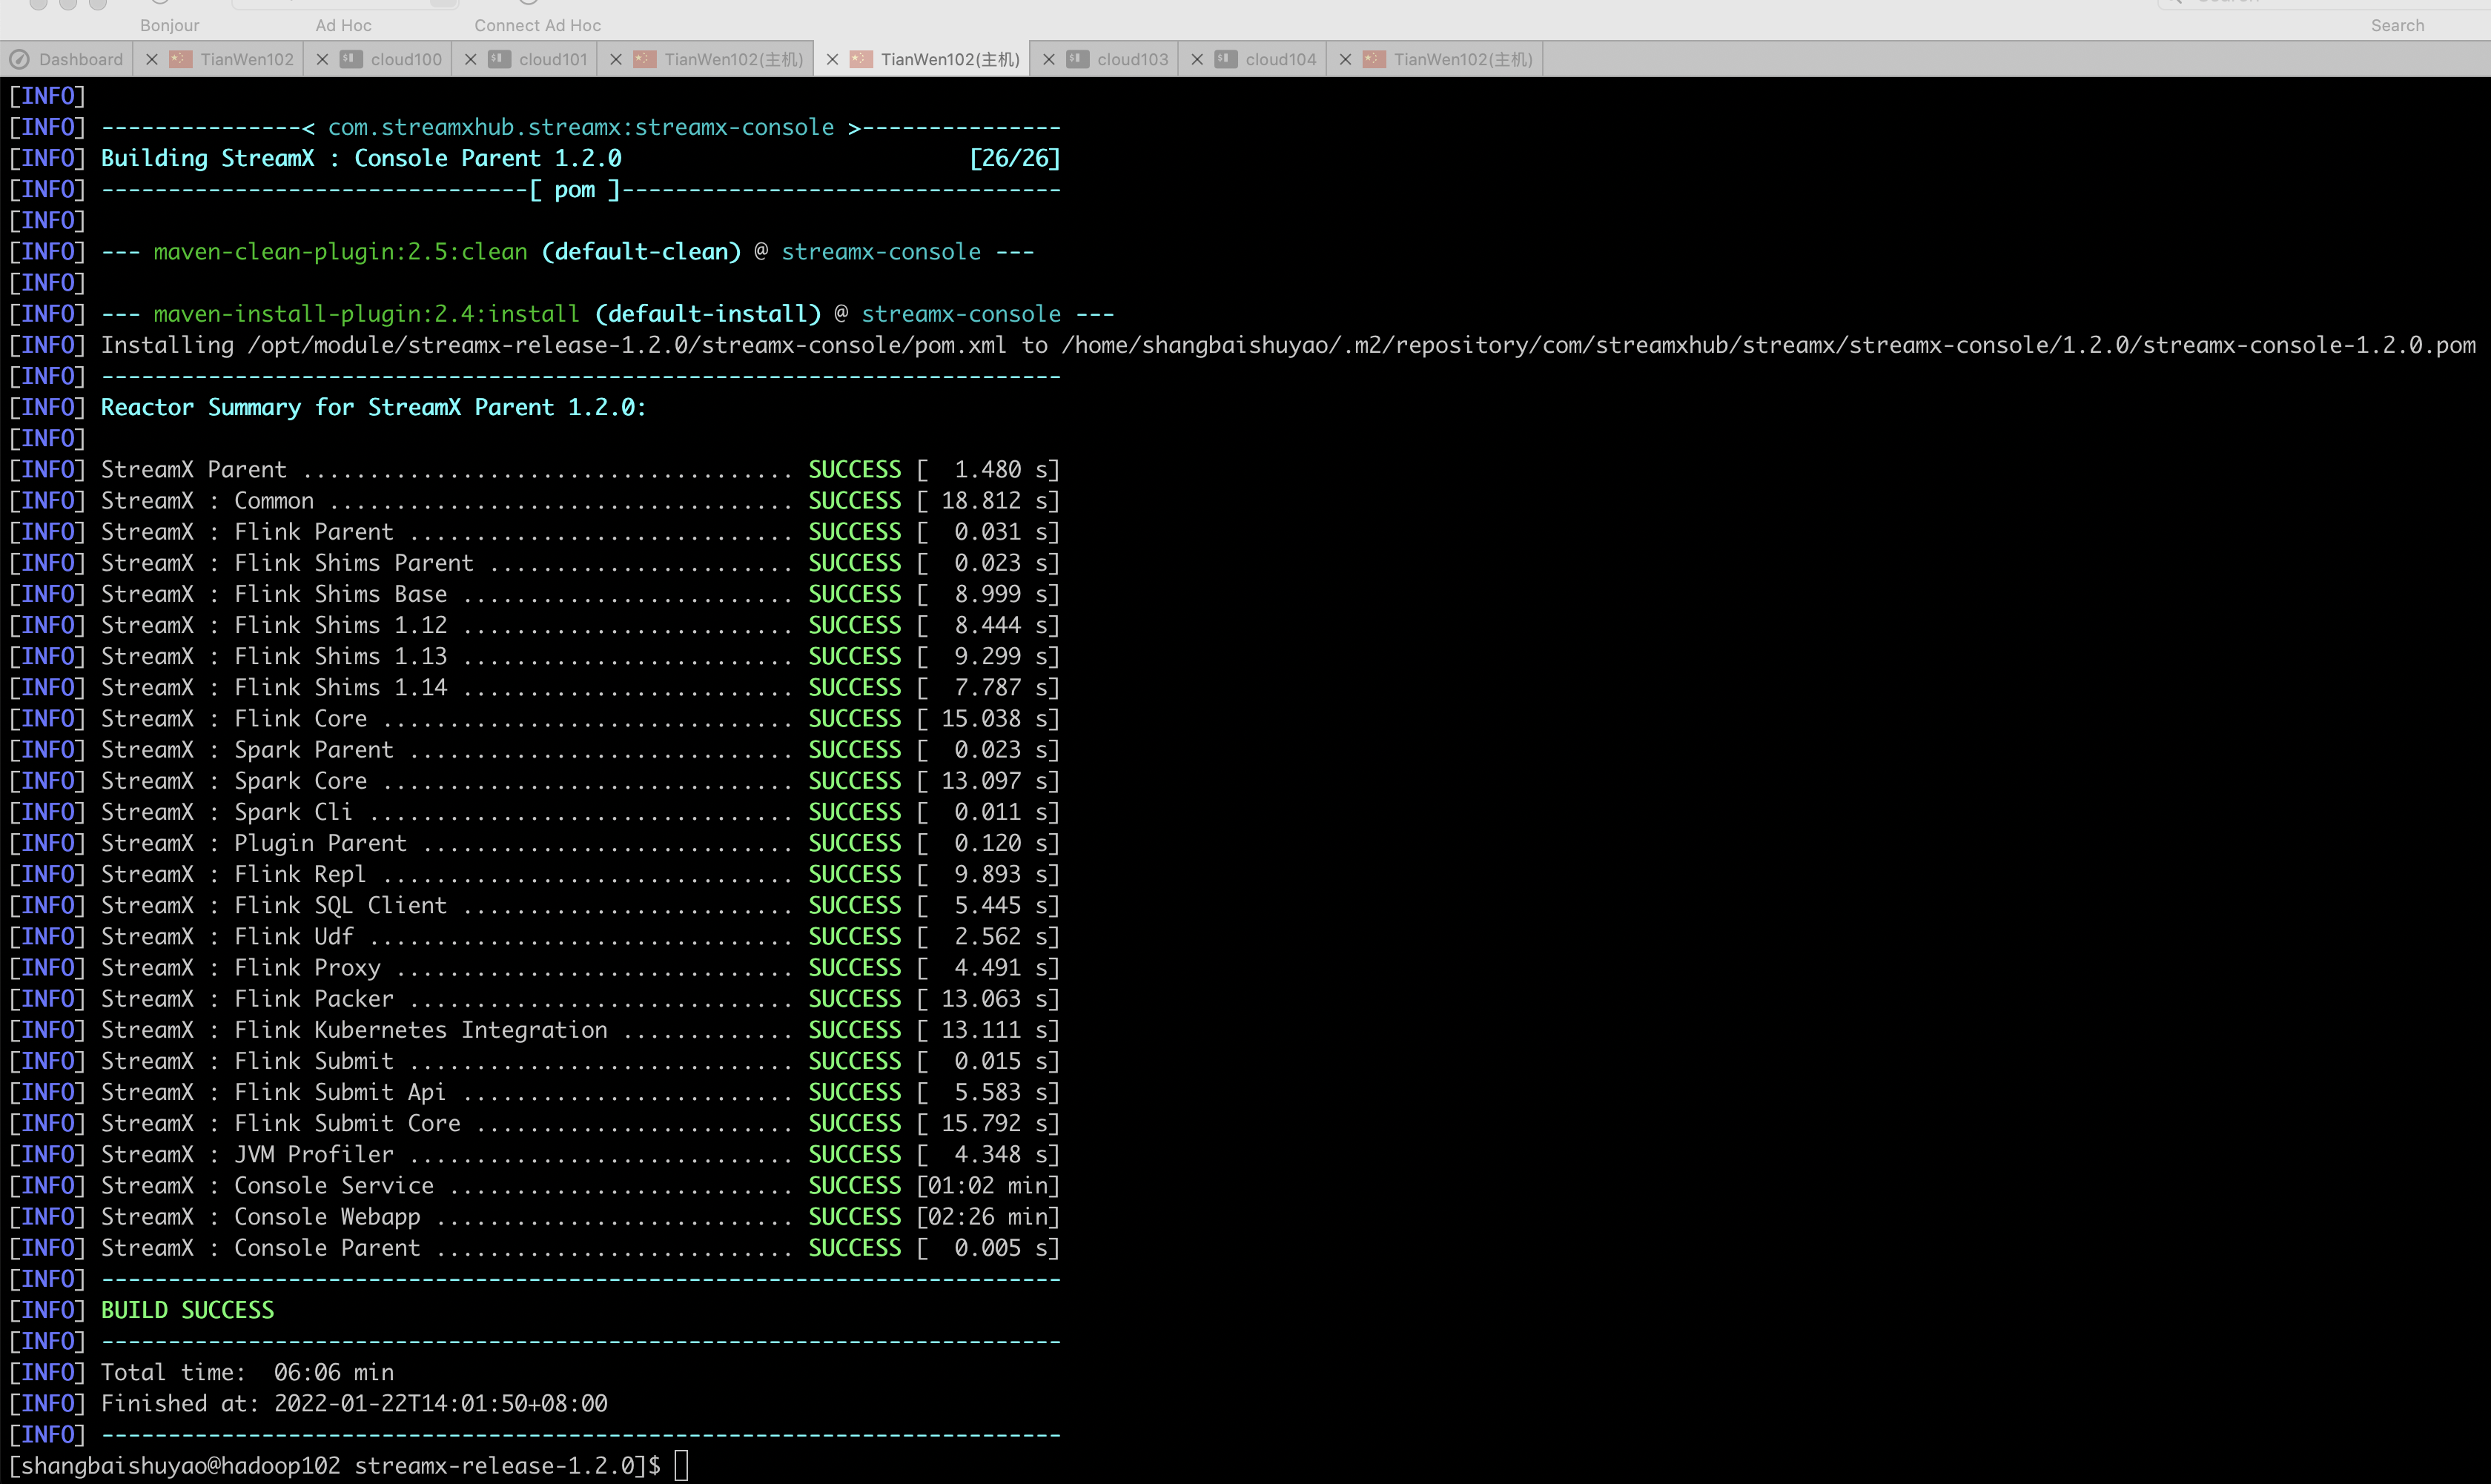Close the cloud100 tab
The width and height of the screenshot is (2491, 1484).
pyautogui.click(x=322, y=60)
